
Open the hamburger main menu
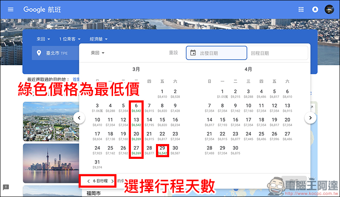(x=11, y=9)
